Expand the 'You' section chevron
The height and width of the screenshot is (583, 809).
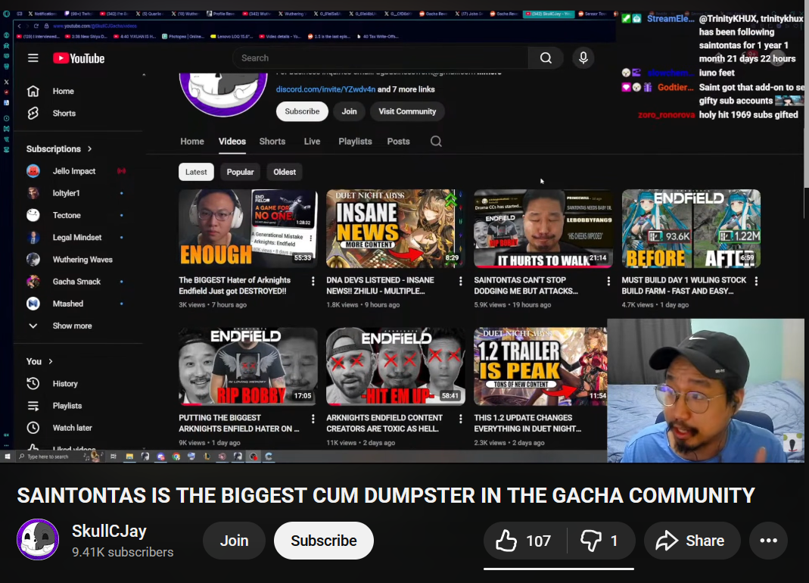click(x=51, y=361)
